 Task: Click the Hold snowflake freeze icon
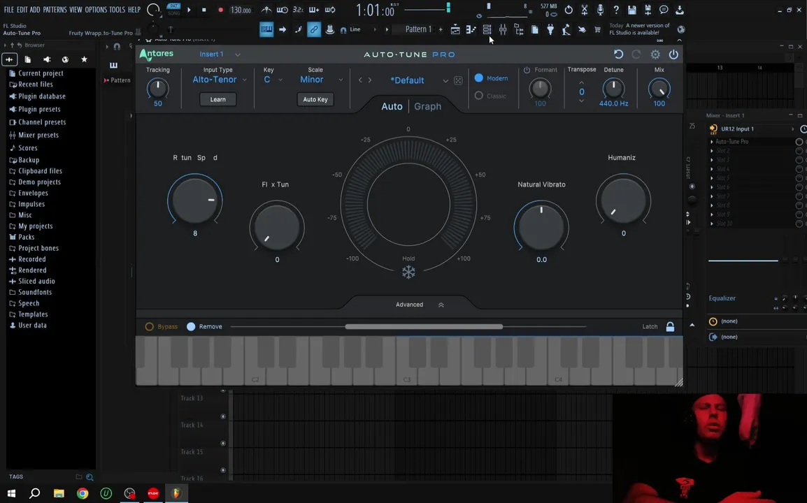click(x=408, y=272)
